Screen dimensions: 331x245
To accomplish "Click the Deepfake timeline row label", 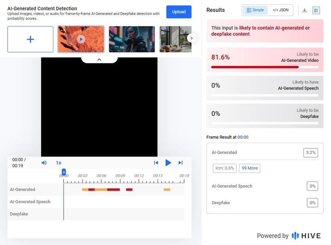I will click(x=19, y=214).
